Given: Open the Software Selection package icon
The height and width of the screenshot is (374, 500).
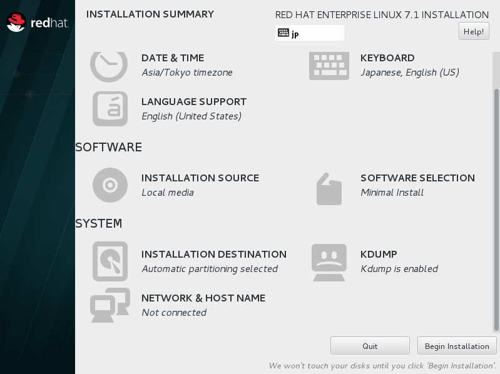Looking at the screenshot, I should pyautogui.click(x=329, y=189).
